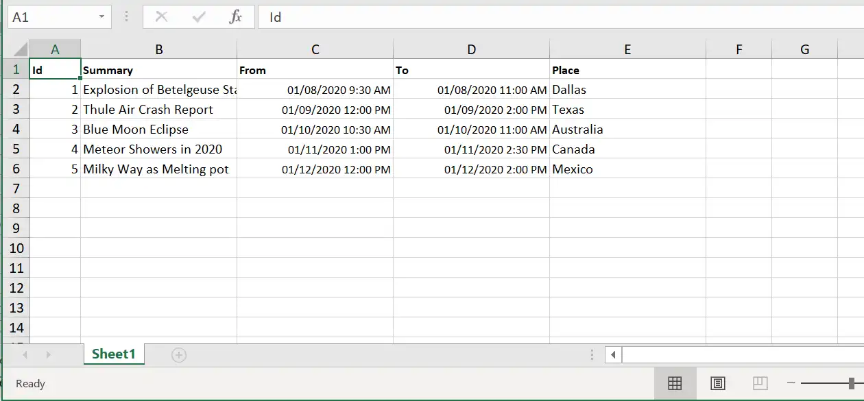The image size is (864, 401).
Task: Select column B header
Action: [x=159, y=49]
